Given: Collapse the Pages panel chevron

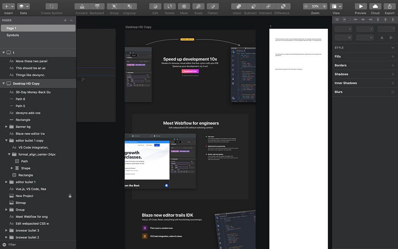Looking at the screenshot, I should point(71,20).
